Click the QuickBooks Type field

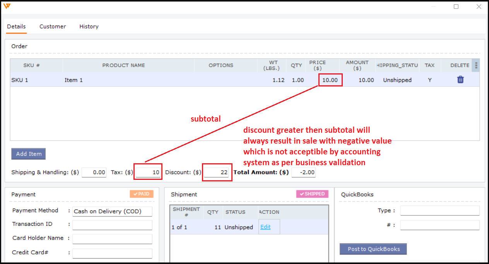tap(439, 211)
